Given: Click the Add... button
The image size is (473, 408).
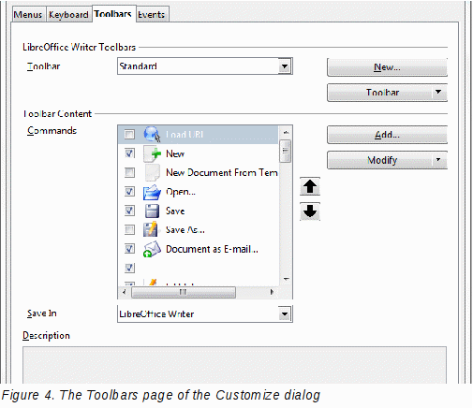Looking at the screenshot, I should tap(387, 135).
